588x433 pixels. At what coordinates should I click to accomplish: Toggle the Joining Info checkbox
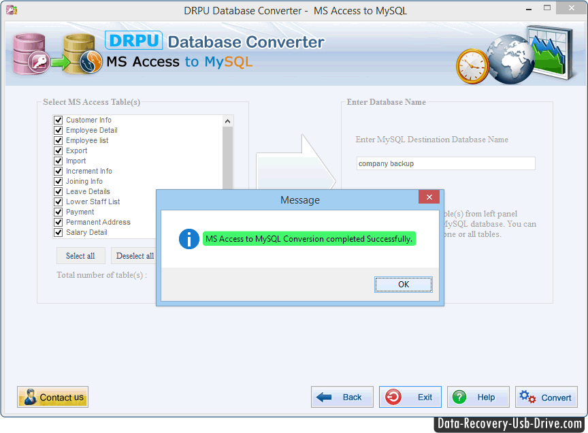point(58,181)
